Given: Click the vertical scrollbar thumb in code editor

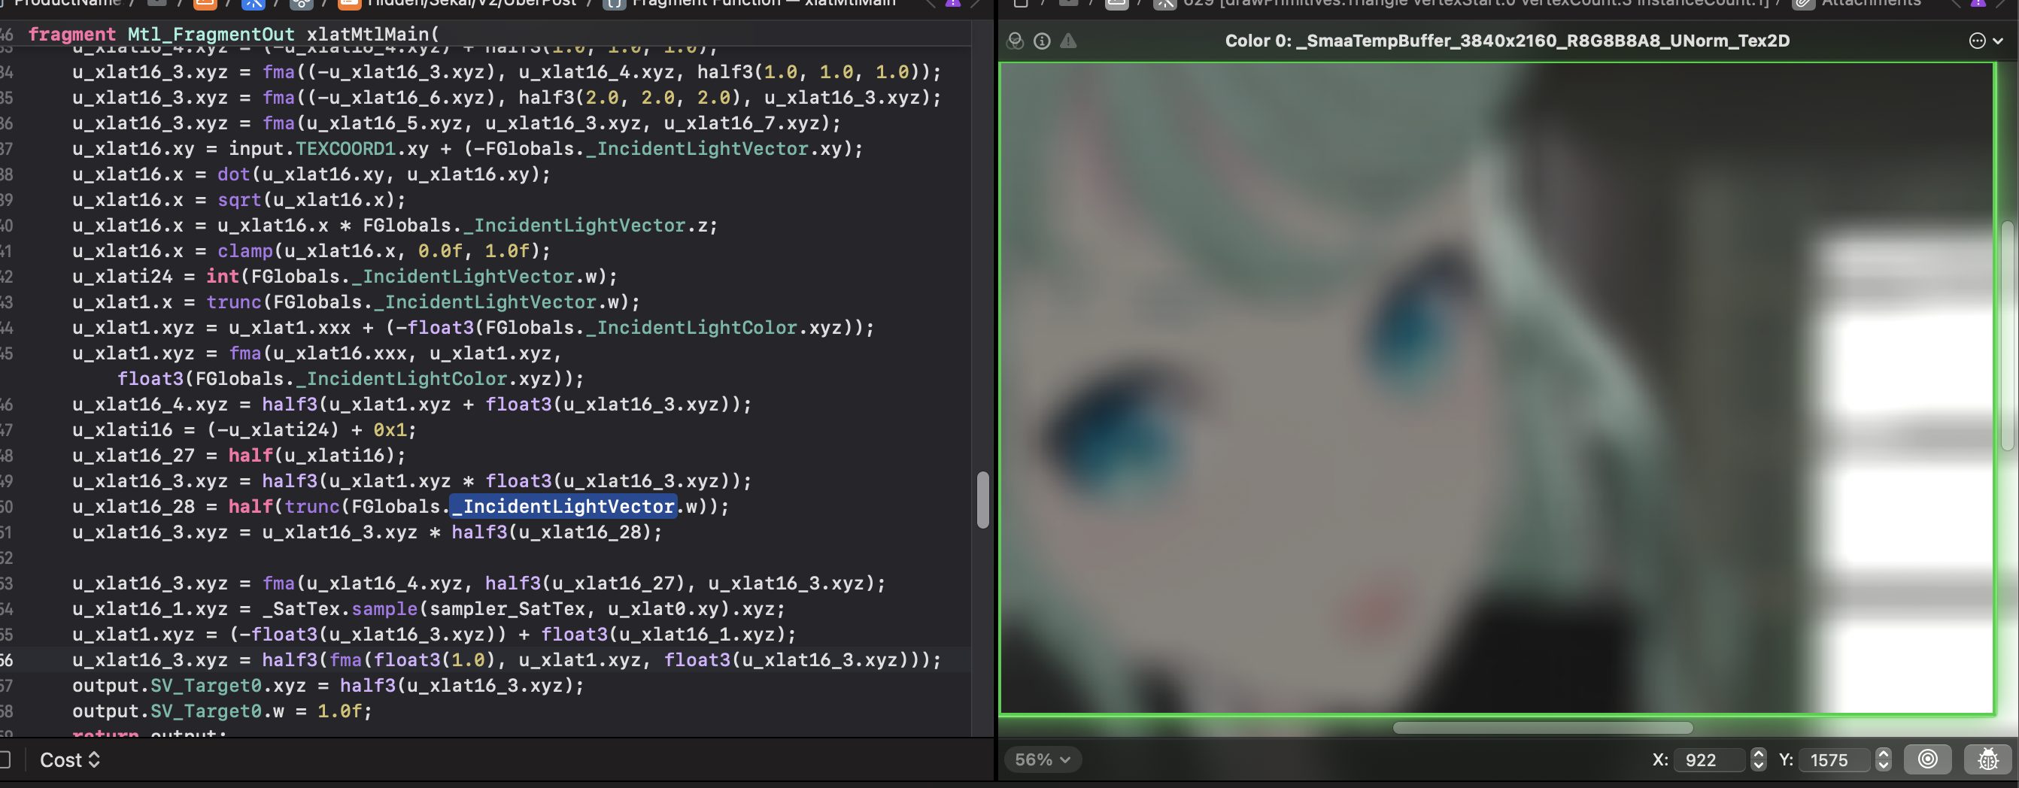Looking at the screenshot, I should pos(983,500).
